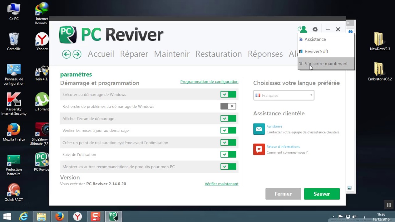
Task: Open Panneau de configuration desktop icon
Action: point(14,75)
